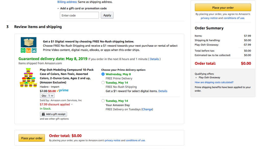This screenshot has height=149, width=261.
Task: Click the Enter code input field
Action: (x=79, y=15)
